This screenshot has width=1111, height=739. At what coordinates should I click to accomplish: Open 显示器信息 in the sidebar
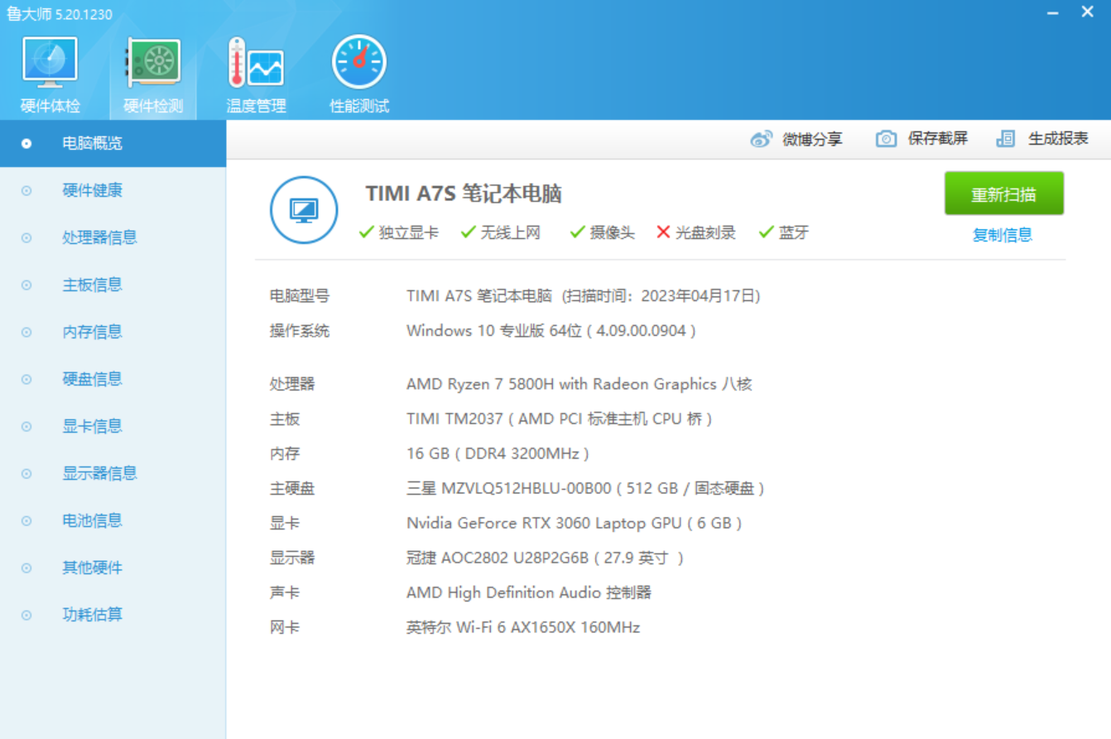point(113,473)
